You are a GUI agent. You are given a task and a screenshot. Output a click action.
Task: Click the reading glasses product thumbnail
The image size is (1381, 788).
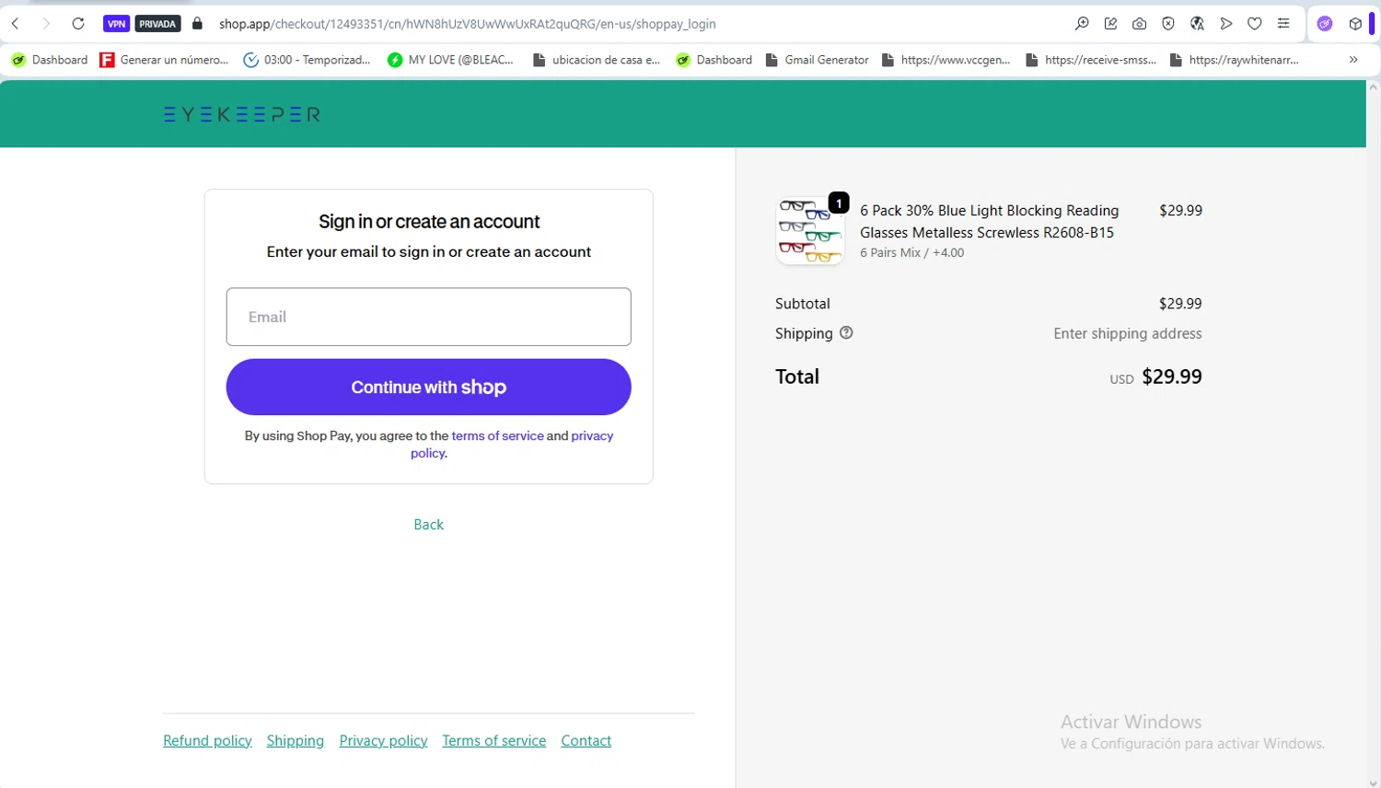[x=810, y=231]
